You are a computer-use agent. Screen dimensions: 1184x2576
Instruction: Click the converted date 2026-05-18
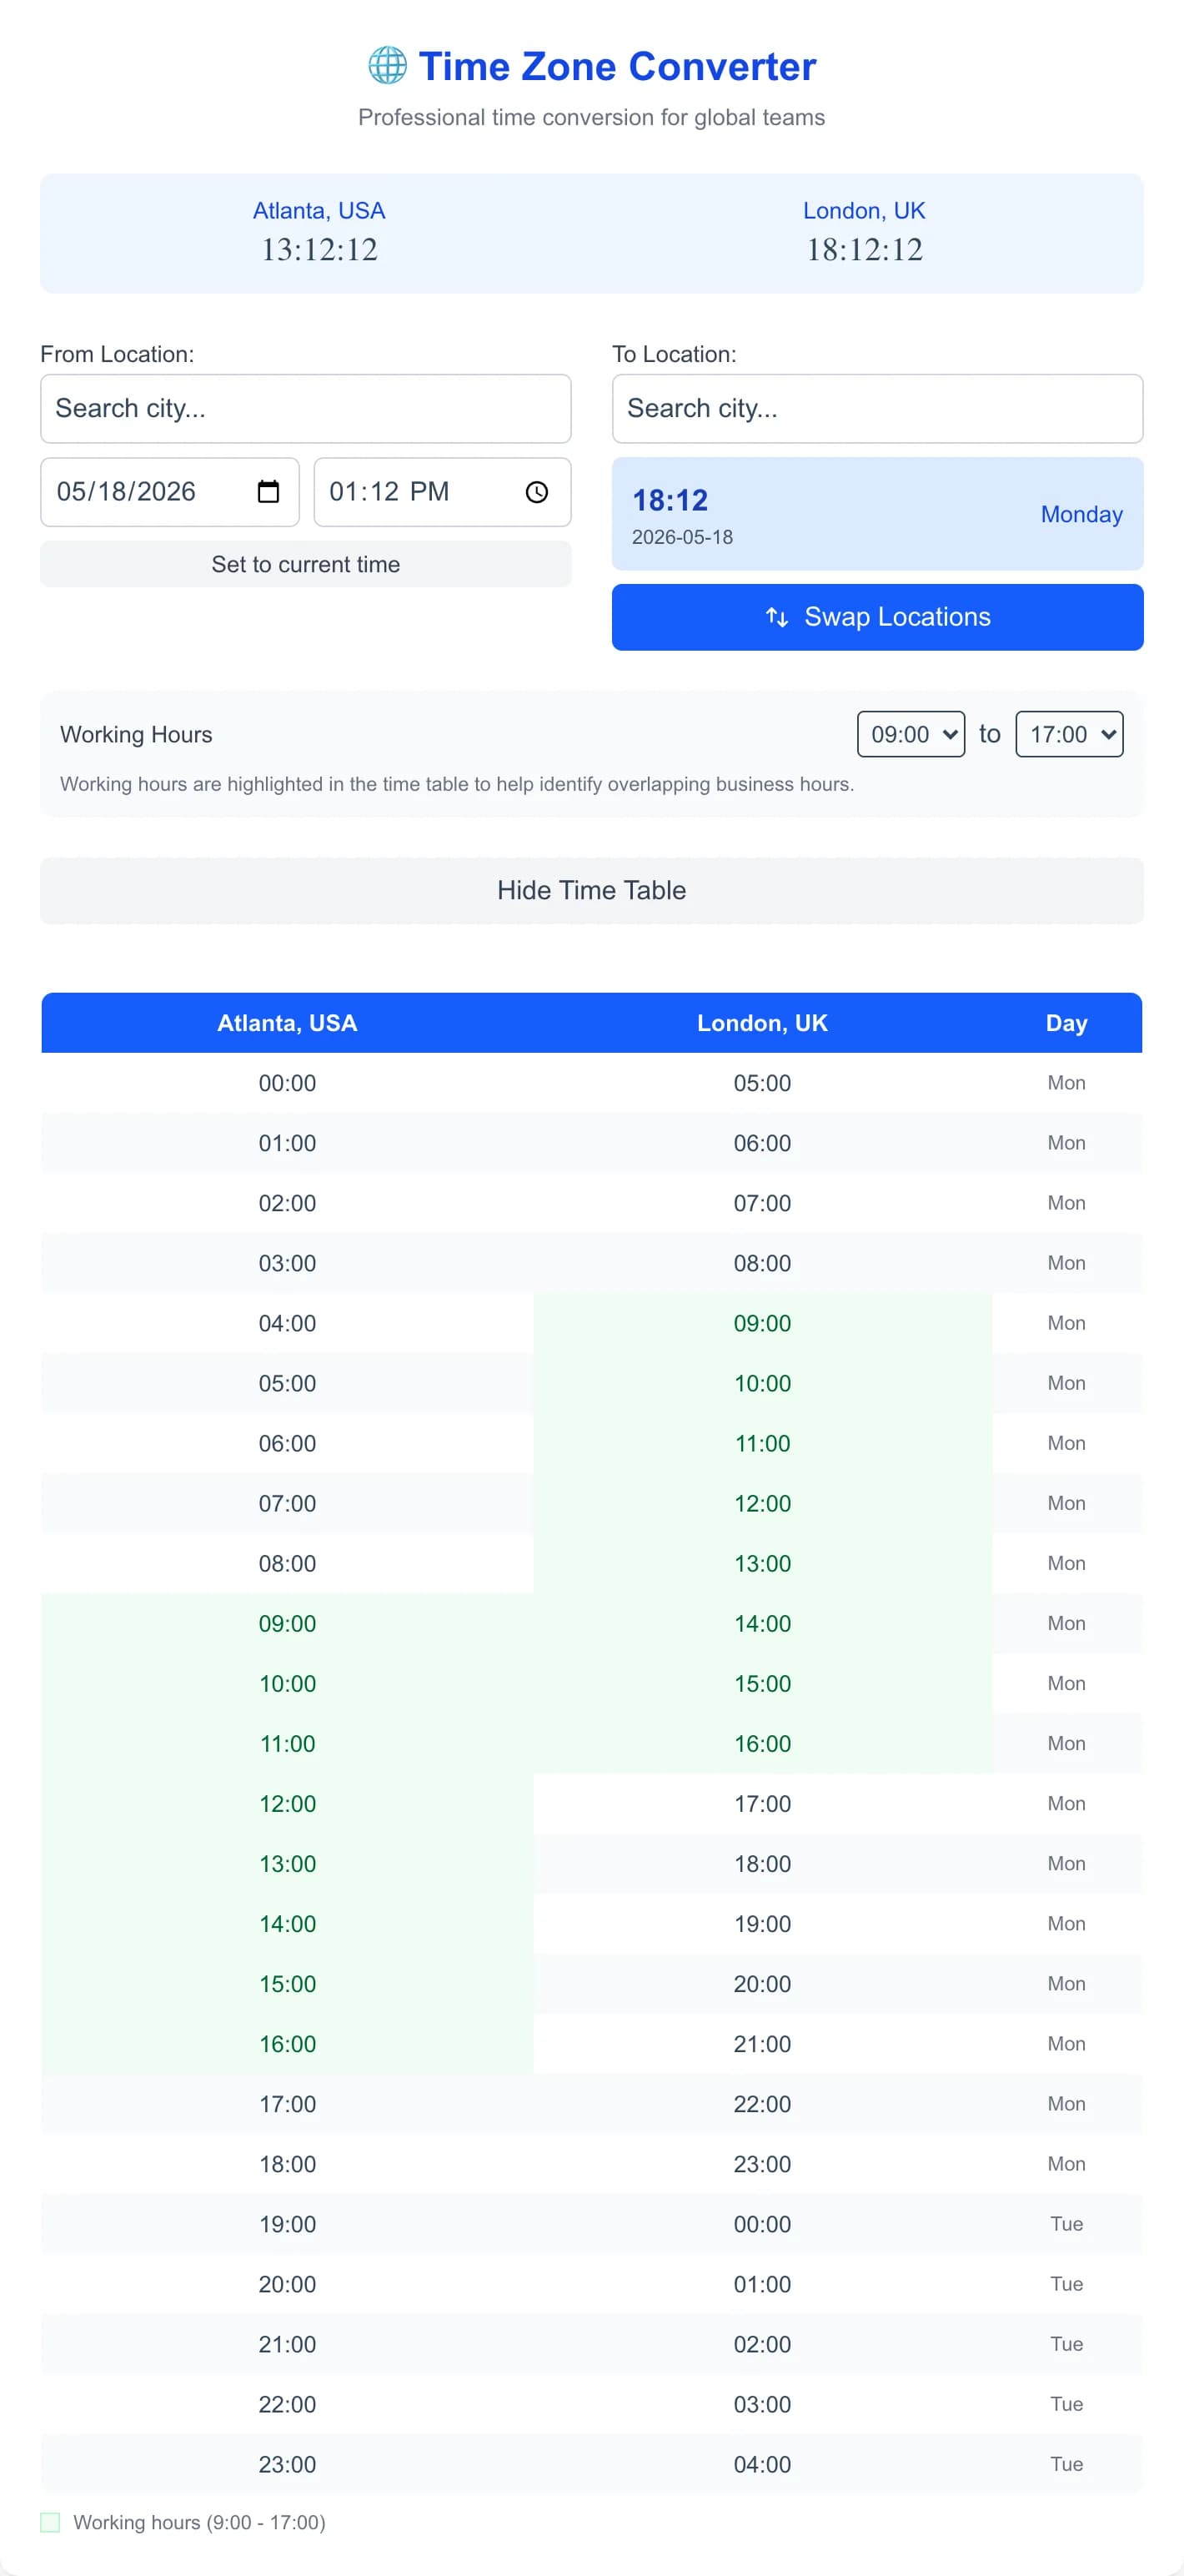click(682, 537)
